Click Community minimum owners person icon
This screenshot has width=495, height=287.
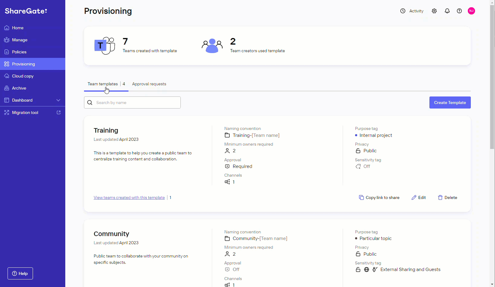coord(227,254)
